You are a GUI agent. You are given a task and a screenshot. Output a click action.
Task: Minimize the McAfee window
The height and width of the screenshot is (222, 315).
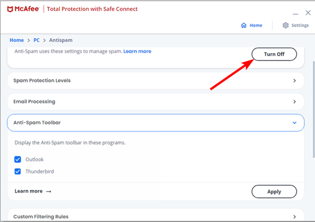coord(296,14)
